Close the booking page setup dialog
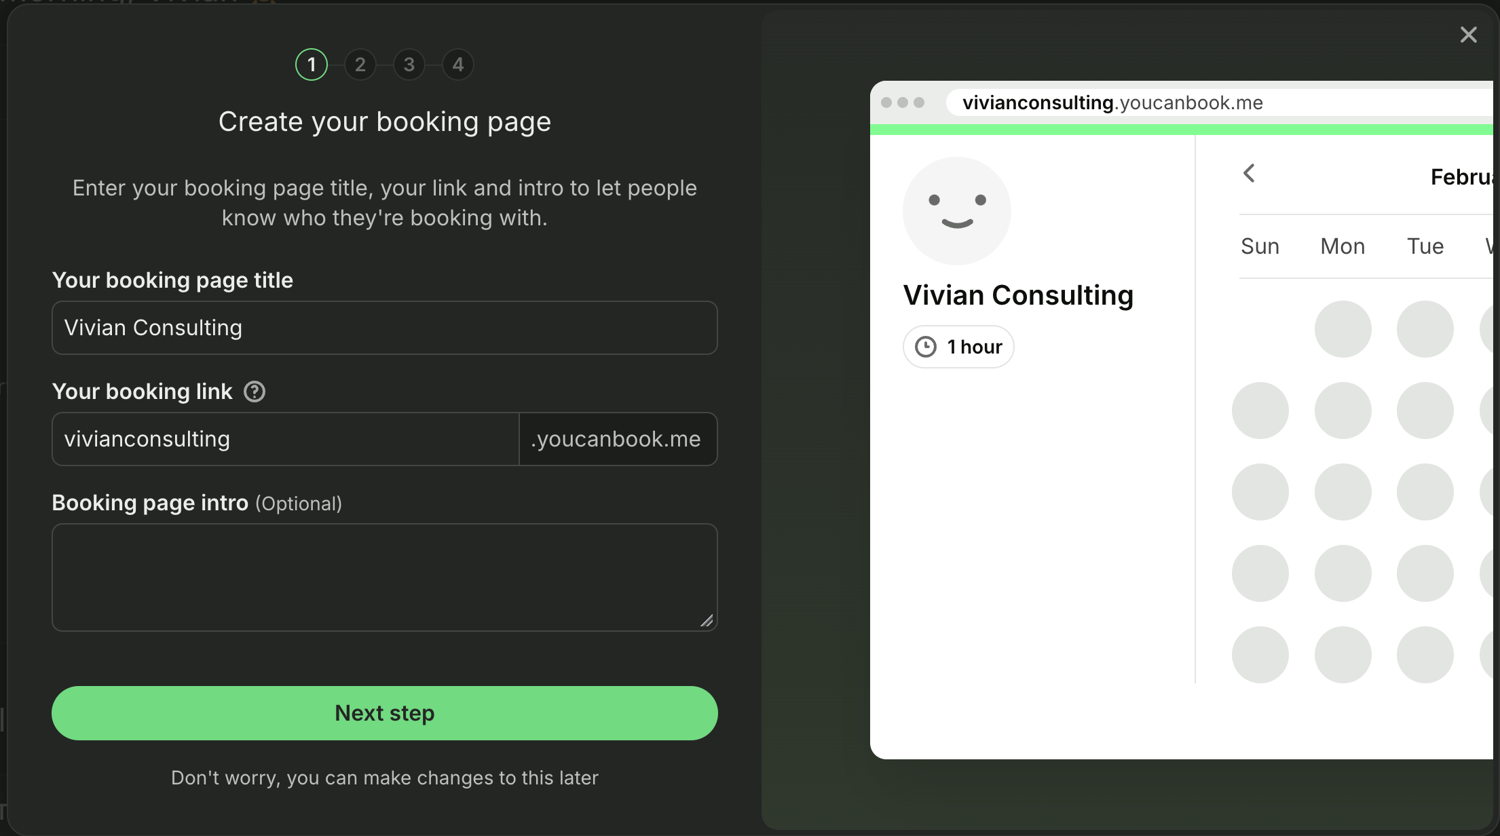Viewport: 1500px width, 836px height. [1468, 35]
